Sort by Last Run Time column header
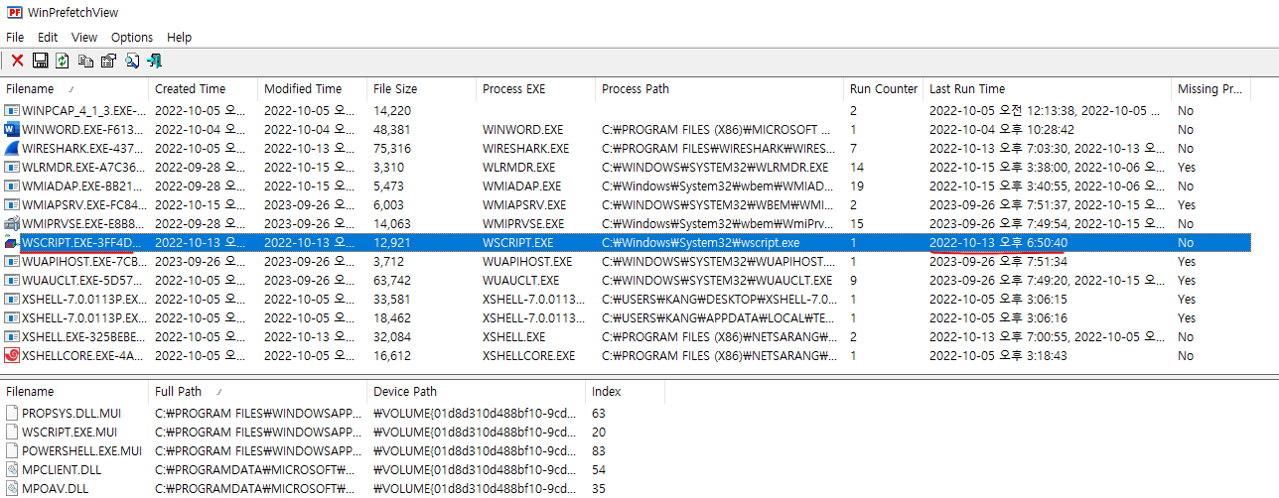This screenshot has height=498, width=1279. coord(1047,89)
